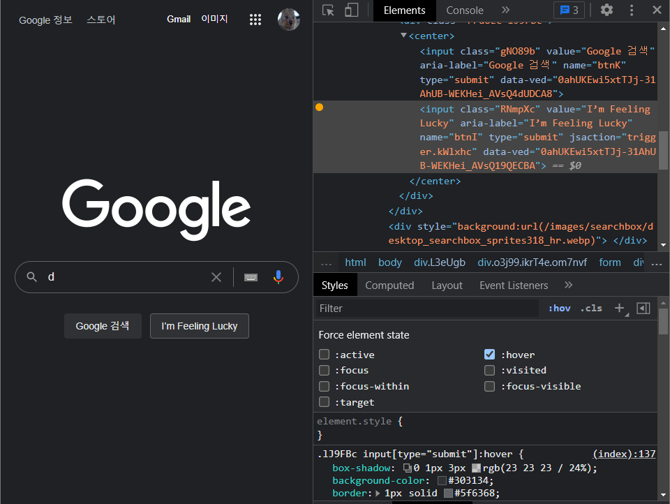Select the Layout tab
This screenshot has width=670, height=504.
pyautogui.click(x=447, y=285)
